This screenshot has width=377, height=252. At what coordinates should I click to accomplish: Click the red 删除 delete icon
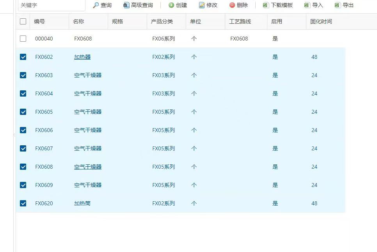coord(232,5)
